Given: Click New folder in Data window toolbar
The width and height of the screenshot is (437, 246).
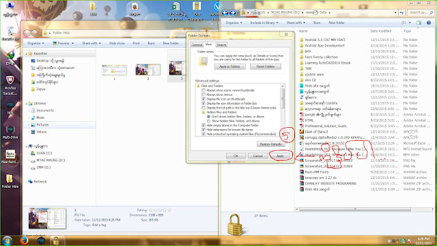Looking at the screenshot, I should pos(337,23).
